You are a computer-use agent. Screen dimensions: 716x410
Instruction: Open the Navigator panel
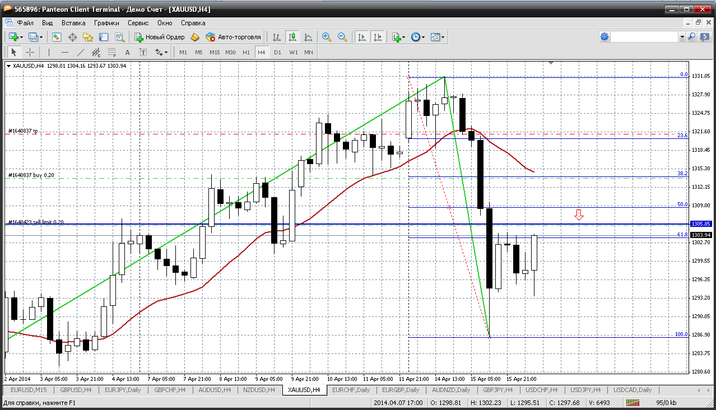point(88,37)
